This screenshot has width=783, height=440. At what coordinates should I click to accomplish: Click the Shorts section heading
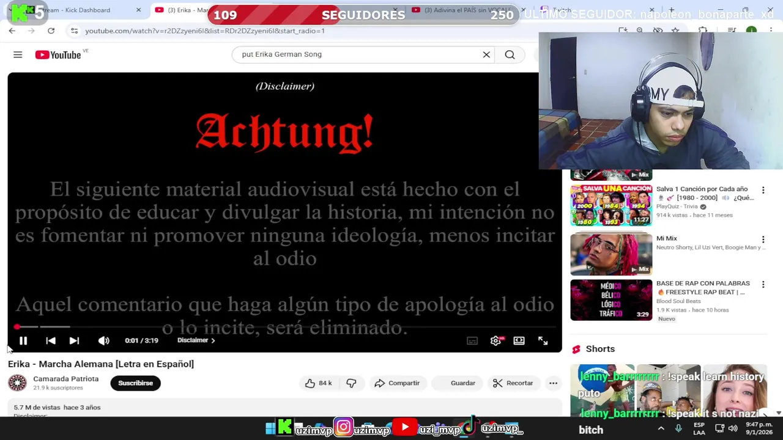(600, 349)
